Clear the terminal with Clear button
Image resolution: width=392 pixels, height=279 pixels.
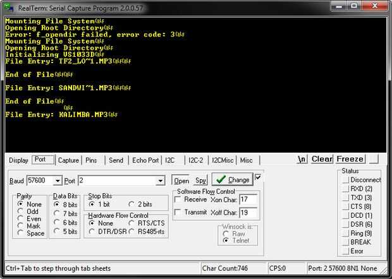click(322, 159)
